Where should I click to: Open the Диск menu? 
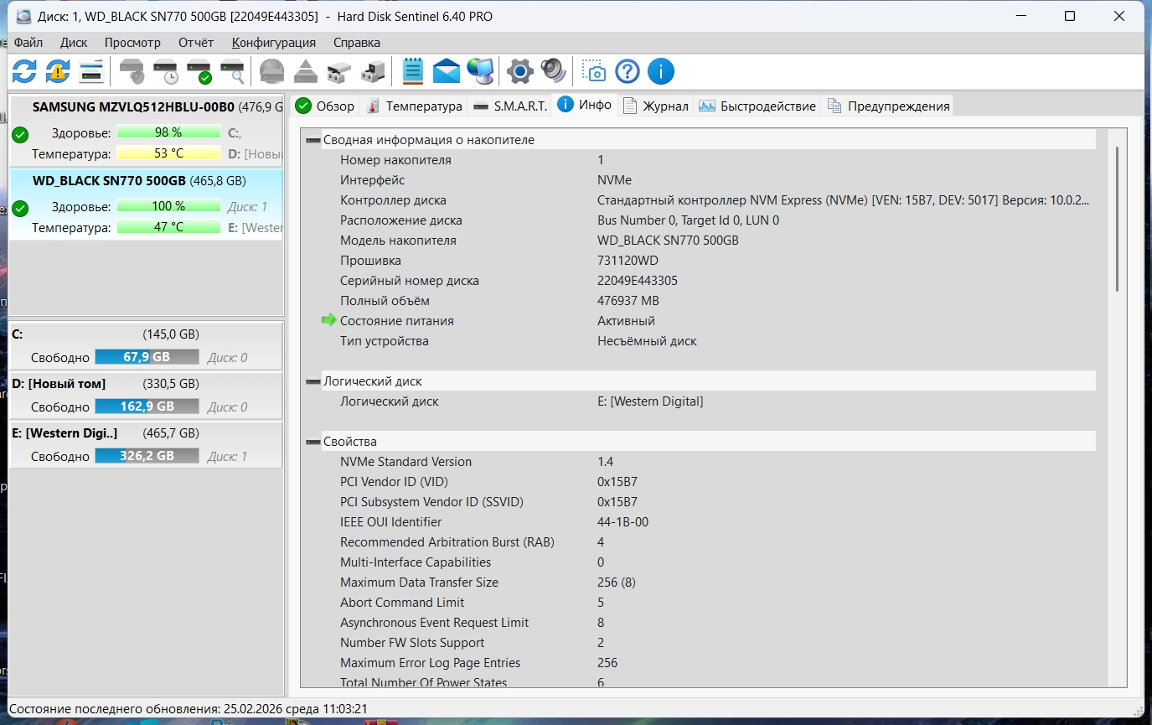click(x=74, y=42)
